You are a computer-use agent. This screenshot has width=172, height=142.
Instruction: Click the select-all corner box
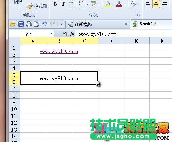tap(14, 41)
